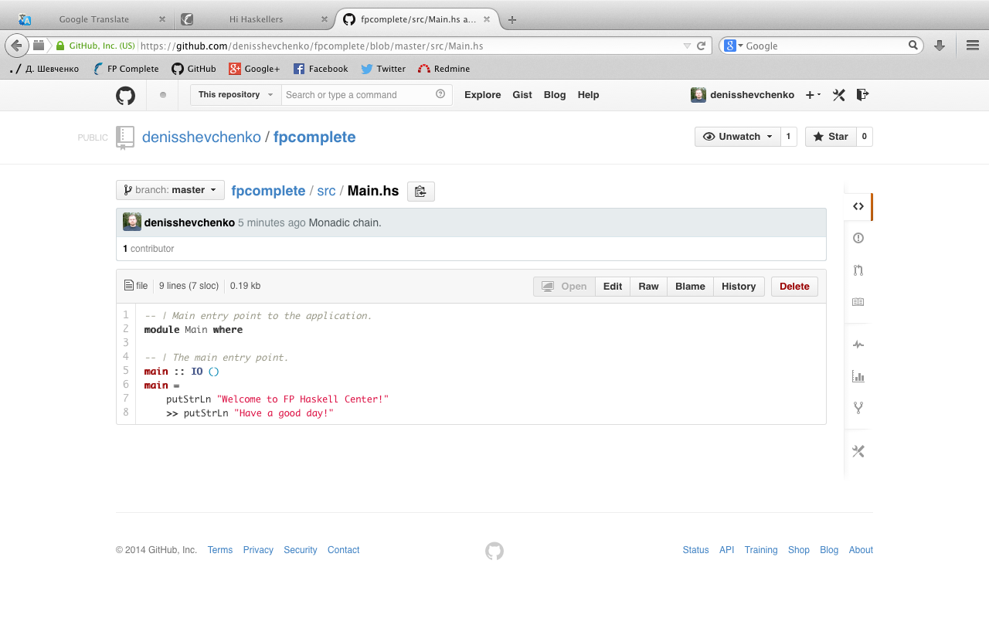
Task: Open browser downloads arrow icon
Action: point(940,46)
